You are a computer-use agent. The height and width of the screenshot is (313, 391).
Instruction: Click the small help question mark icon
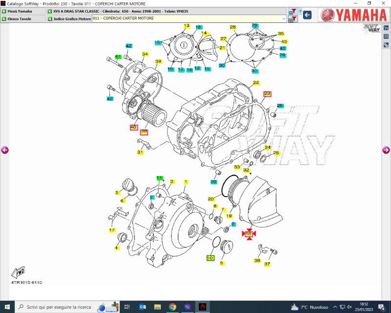pyautogui.click(x=300, y=11)
